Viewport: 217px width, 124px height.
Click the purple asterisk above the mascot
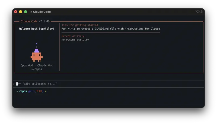(x=37, y=44)
